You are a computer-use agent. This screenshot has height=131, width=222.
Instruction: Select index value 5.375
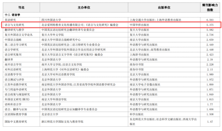[210, 25]
